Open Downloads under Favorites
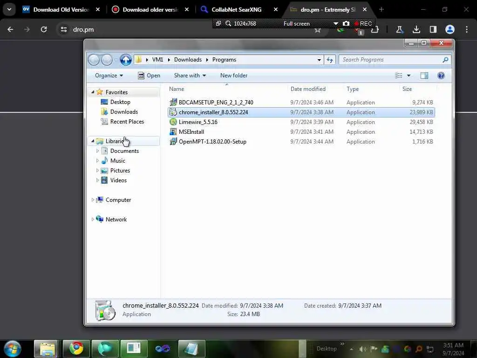Image resolution: width=477 pixels, height=358 pixels. coord(124,112)
